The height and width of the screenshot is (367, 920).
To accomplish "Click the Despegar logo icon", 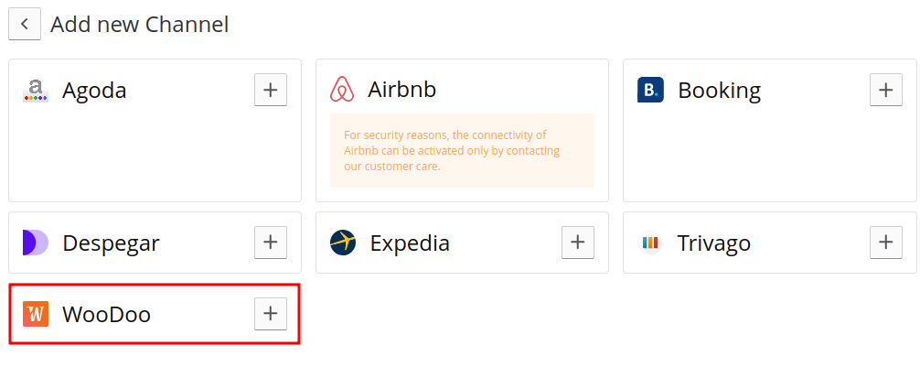I will [35, 243].
